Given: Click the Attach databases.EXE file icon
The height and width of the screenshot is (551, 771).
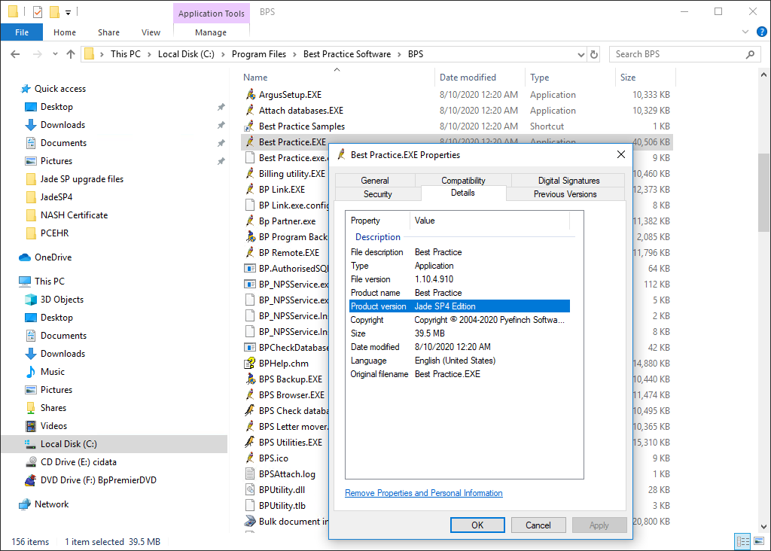Looking at the screenshot, I should tap(250, 110).
